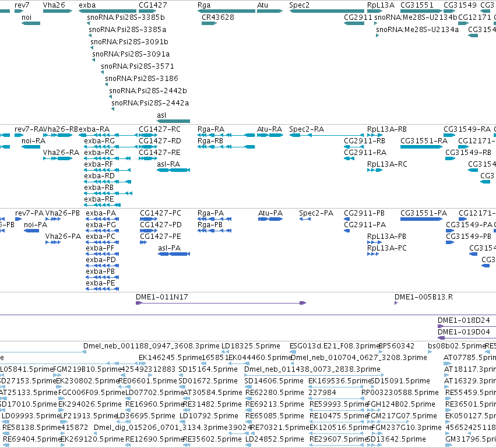Click the Atu-PA protein glyph

tap(270, 219)
